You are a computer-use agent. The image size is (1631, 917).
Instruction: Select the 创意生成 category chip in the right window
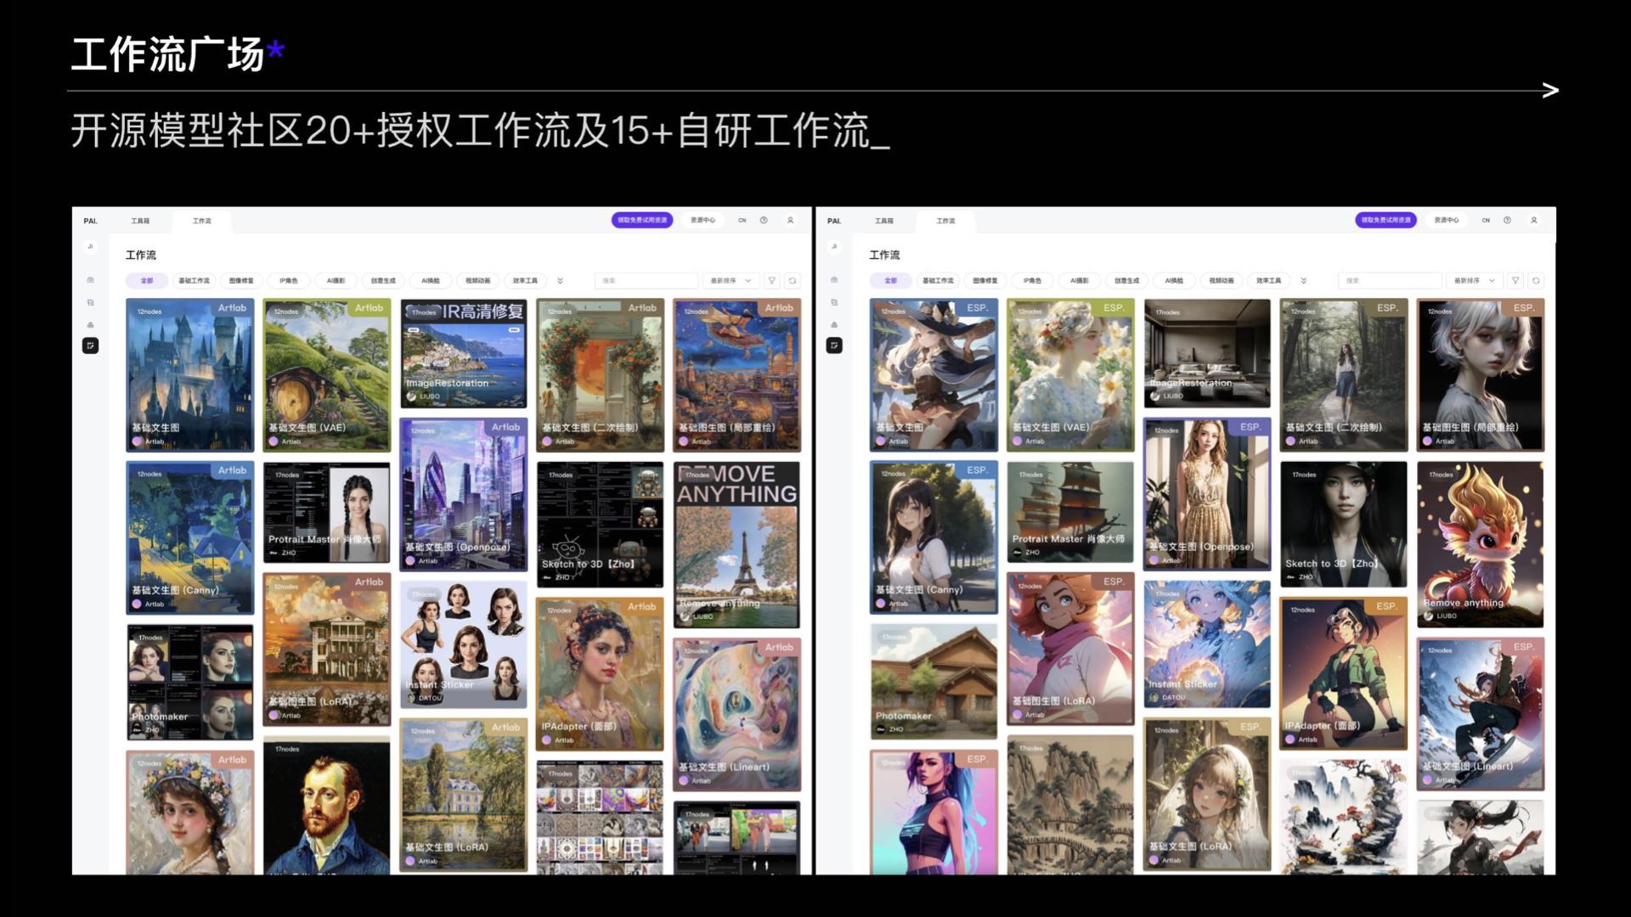point(1127,280)
